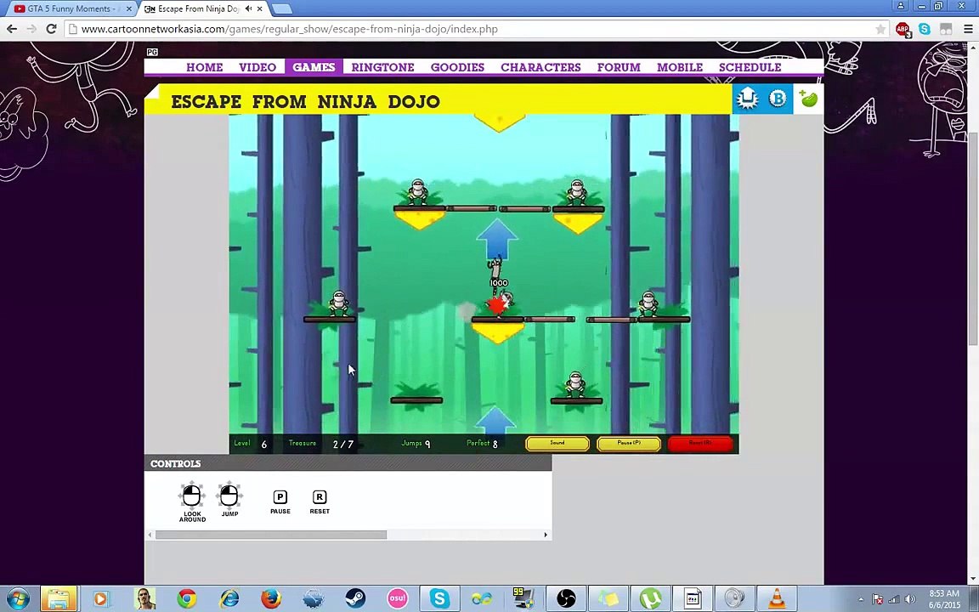Close the GTA 5 Funny Moments tab

pos(129,8)
